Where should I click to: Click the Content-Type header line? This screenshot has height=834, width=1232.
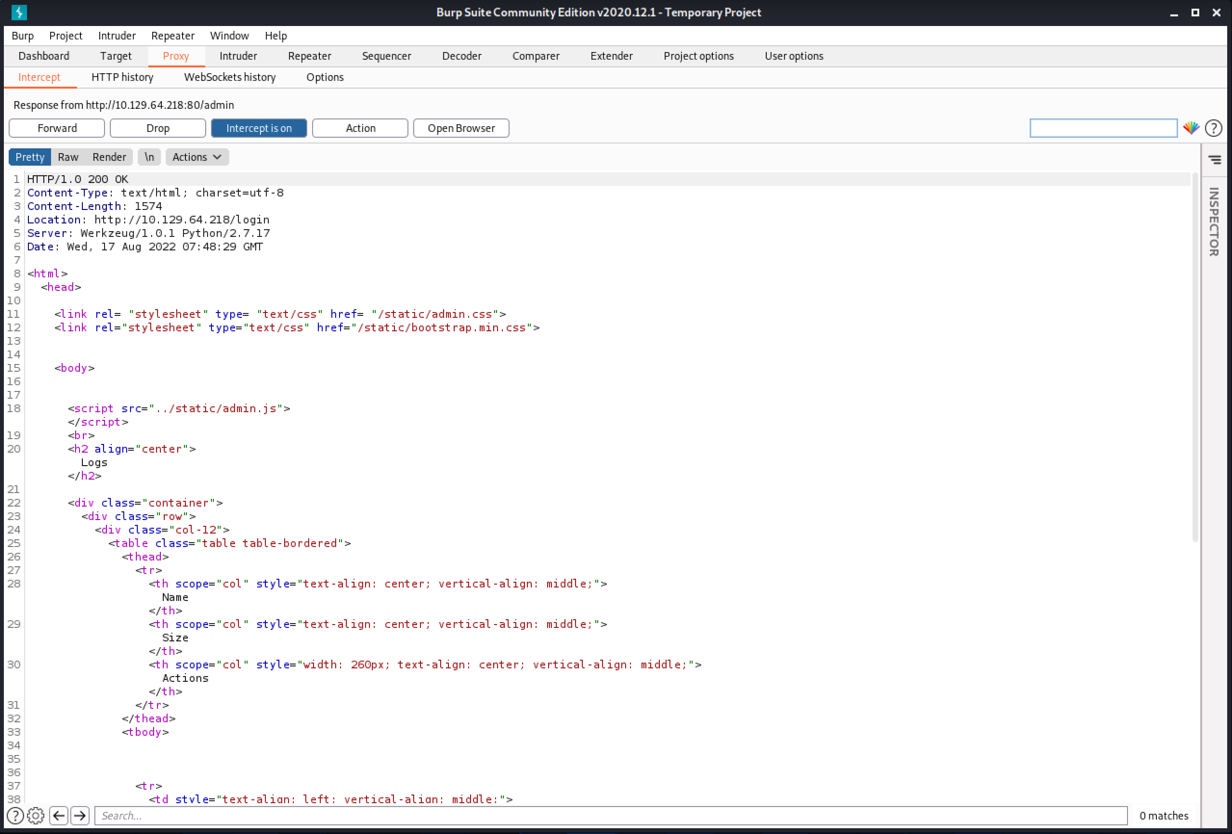coord(156,192)
